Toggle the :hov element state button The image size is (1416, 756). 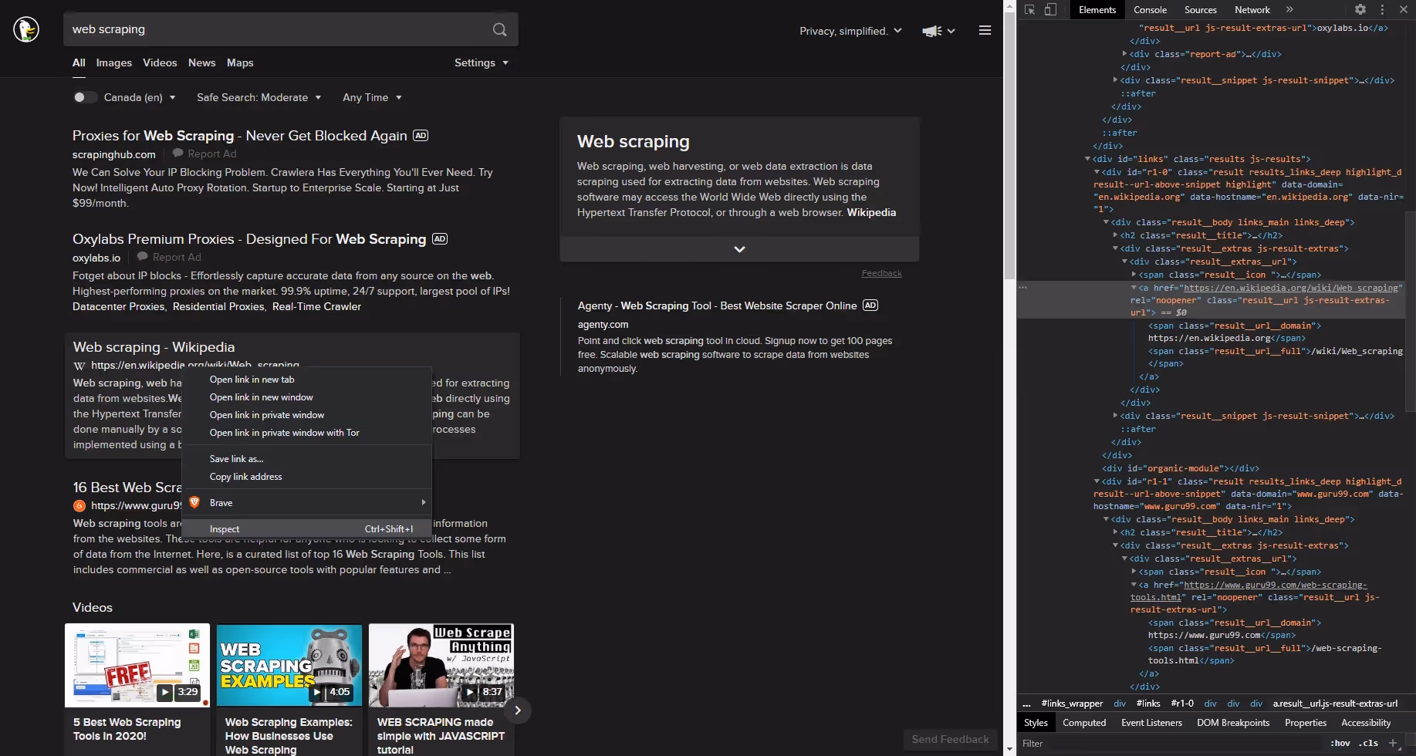1340,743
